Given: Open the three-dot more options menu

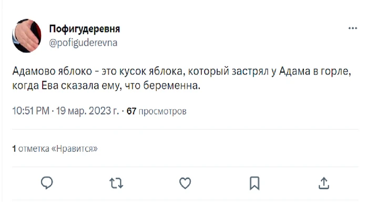Looking at the screenshot, I should coord(353,28).
